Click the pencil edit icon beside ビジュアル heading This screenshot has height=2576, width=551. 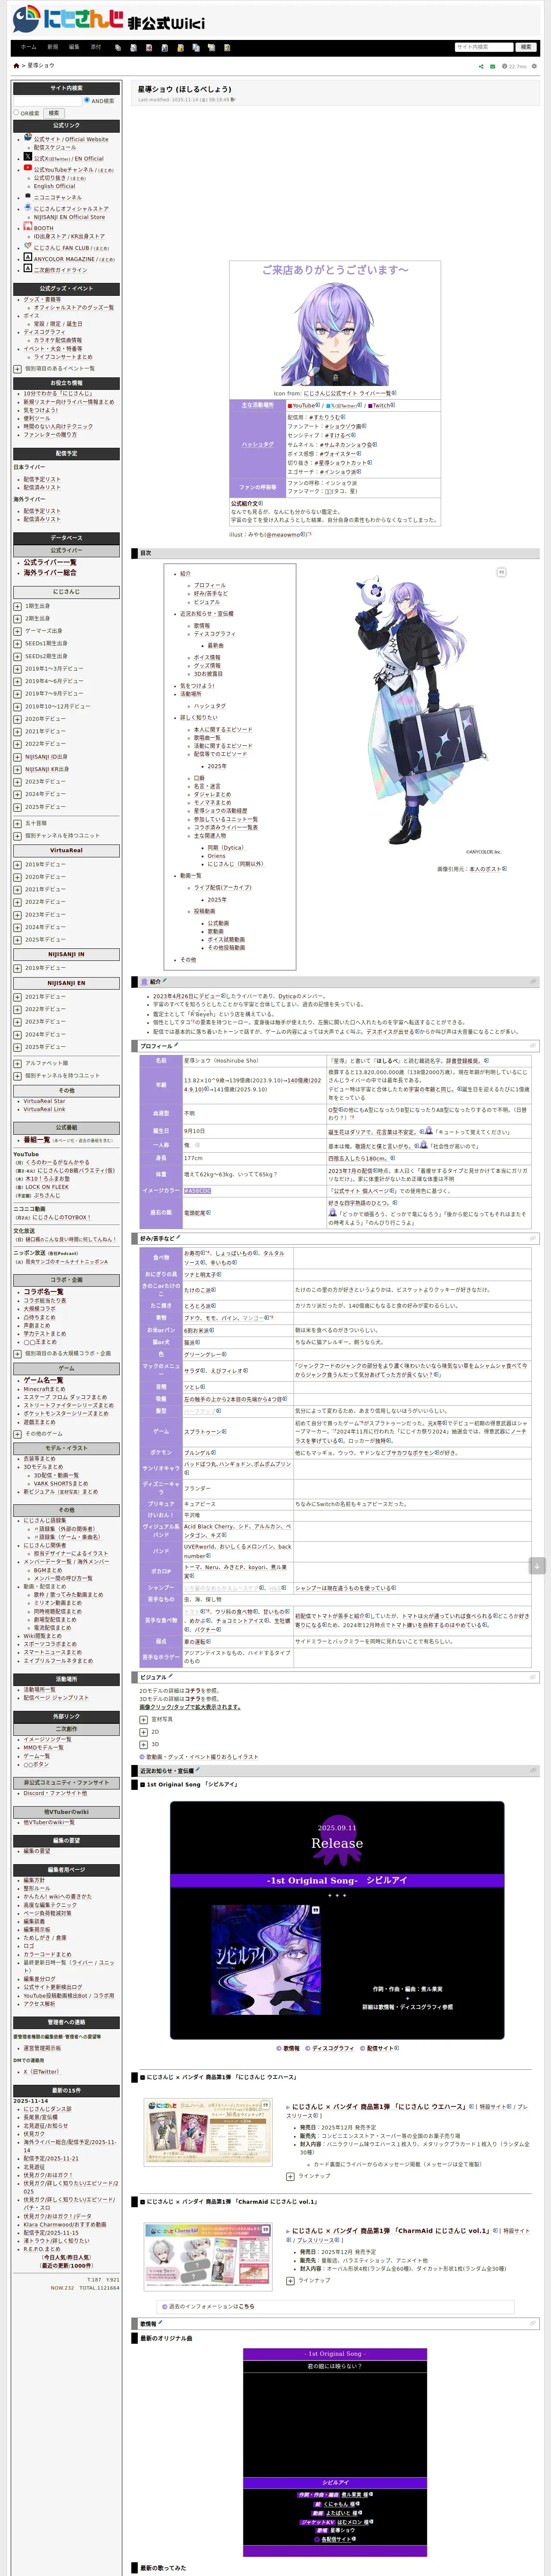[171, 1676]
